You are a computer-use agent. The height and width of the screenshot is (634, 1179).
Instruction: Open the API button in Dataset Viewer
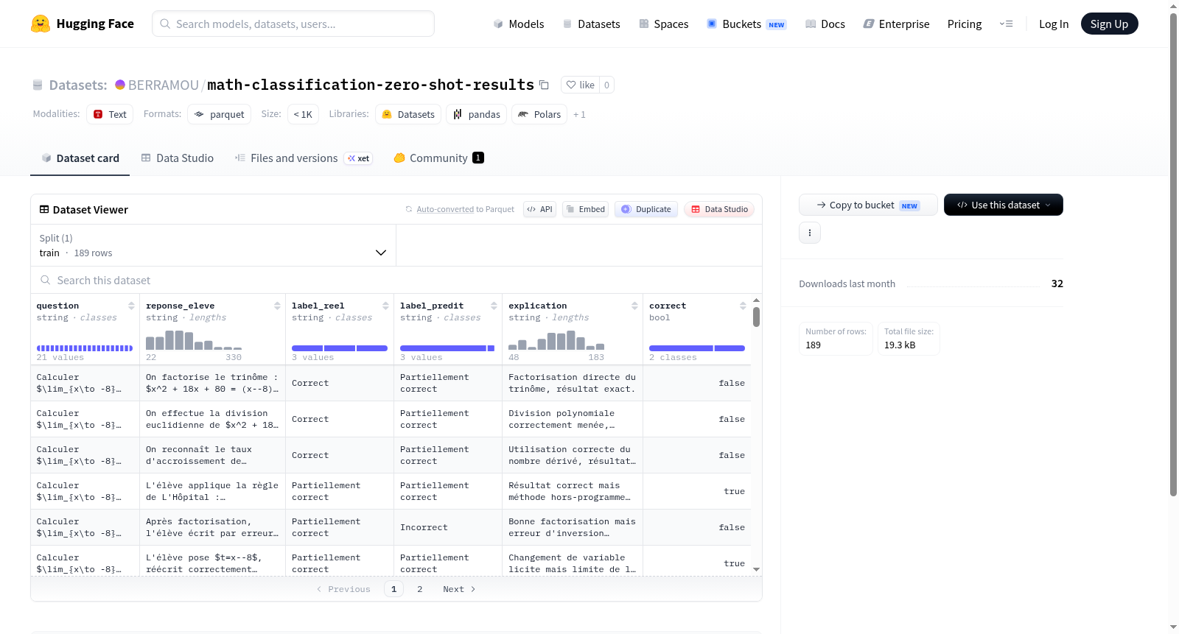[x=539, y=209]
